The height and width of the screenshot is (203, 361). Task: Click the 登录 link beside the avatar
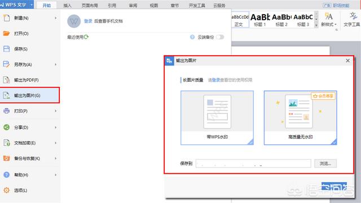click(88, 21)
